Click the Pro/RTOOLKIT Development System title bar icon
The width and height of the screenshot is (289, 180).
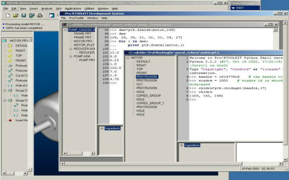coord(63,14)
